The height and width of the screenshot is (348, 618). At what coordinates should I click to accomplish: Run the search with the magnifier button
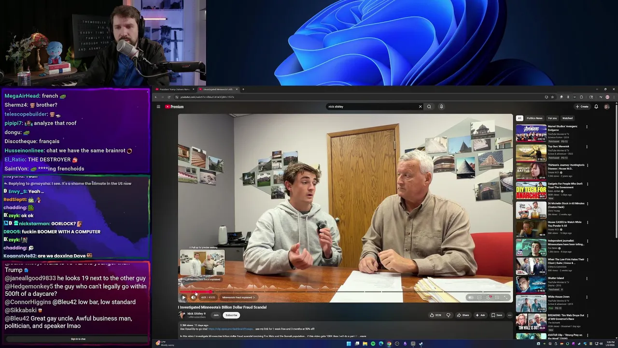click(x=429, y=106)
